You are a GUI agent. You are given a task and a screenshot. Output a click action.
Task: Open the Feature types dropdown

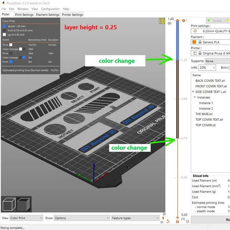pos(135,218)
